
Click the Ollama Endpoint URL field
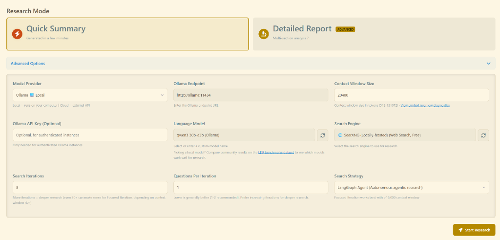click(250, 95)
